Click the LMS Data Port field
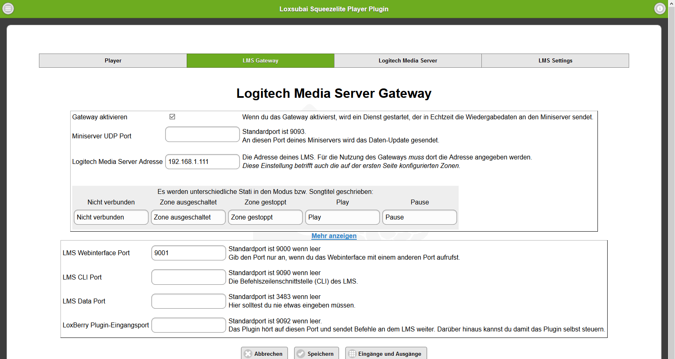Image resolution: width=675 pixels, height=359 pixels. click(x=189, y=301)
